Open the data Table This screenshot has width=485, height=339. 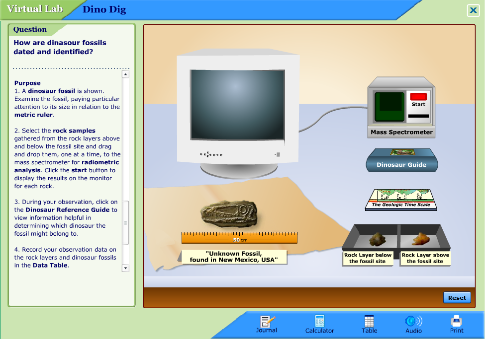click(369, 324)
